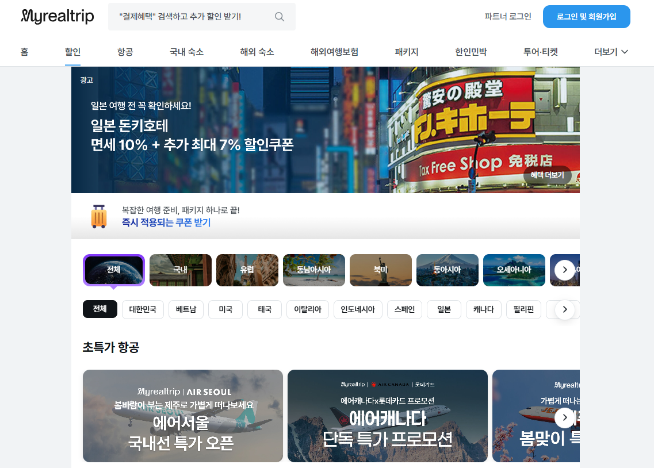Go to 홈 tab

(x=25, y=52)
